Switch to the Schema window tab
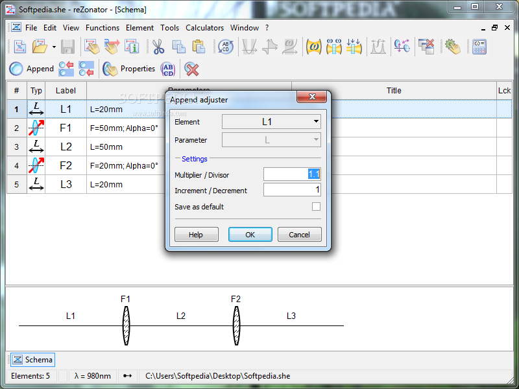 [32, 360]
